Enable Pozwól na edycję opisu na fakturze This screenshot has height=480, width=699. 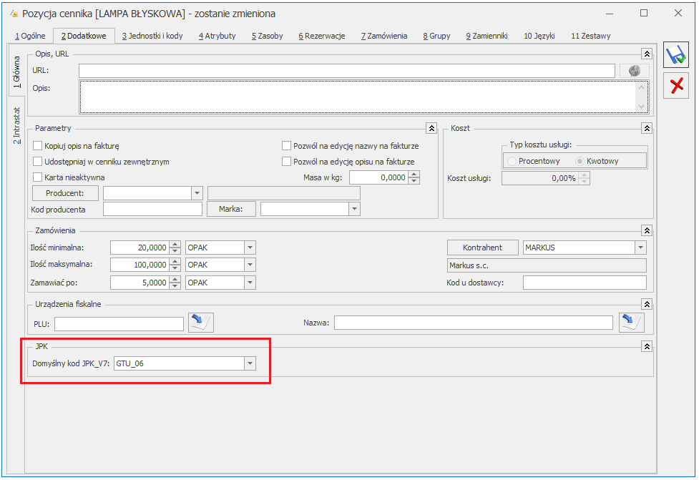click(x=287, y=162)
